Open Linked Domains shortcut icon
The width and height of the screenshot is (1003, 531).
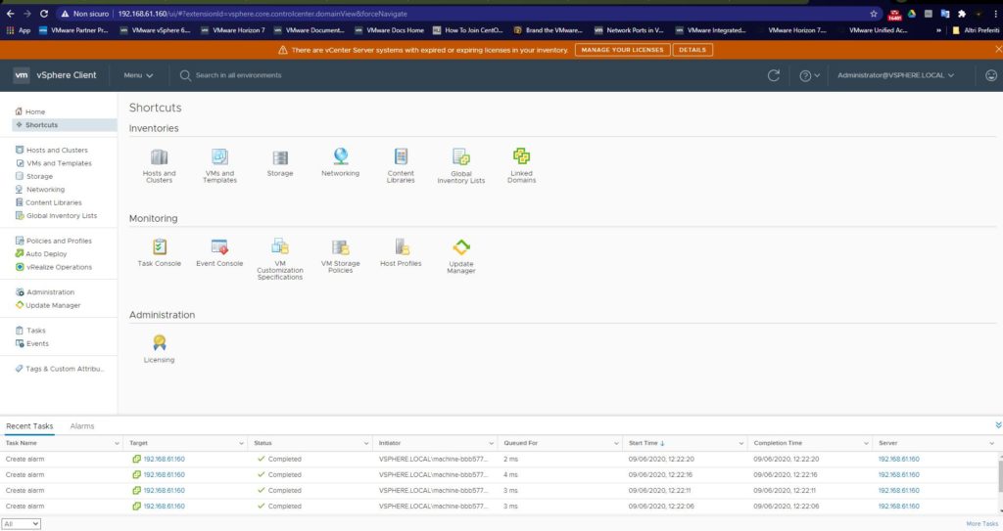pos(521,155)
